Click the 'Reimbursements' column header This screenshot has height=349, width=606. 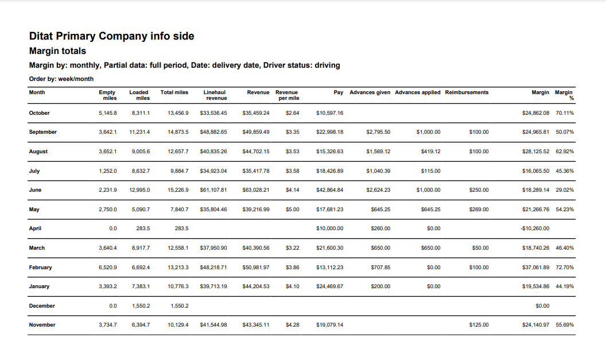click(x=467, y=92)
